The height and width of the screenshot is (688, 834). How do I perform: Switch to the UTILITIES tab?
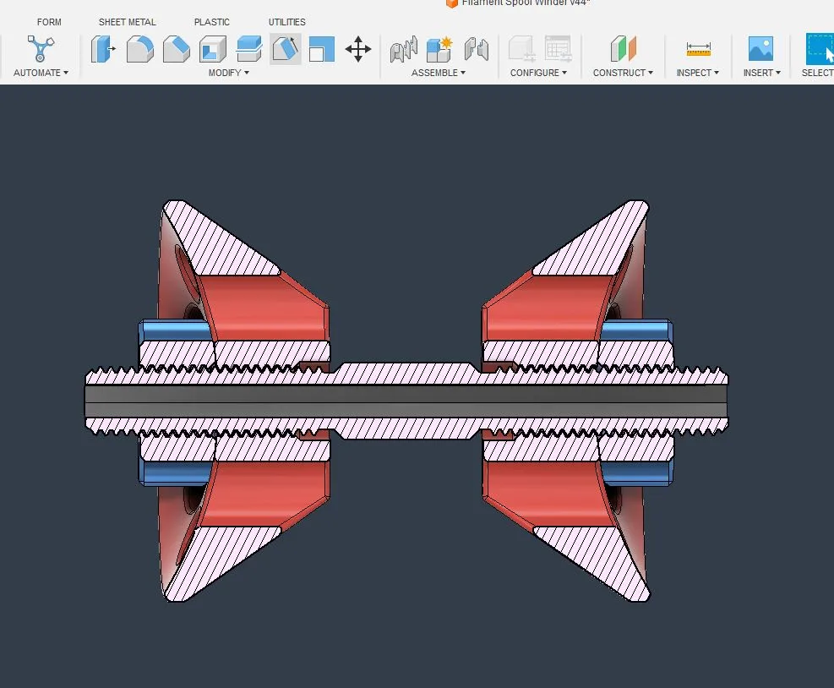pyautogui.click(x=287, y=22)
